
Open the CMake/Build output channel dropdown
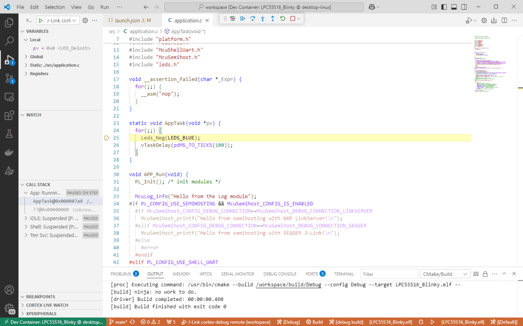[x=444, y=273]
